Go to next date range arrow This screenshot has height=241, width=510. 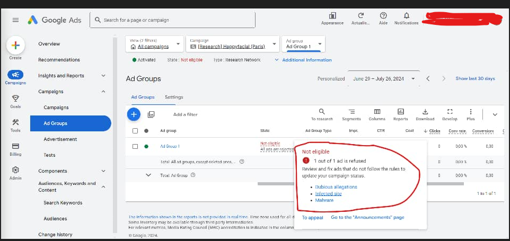point(444,78)
